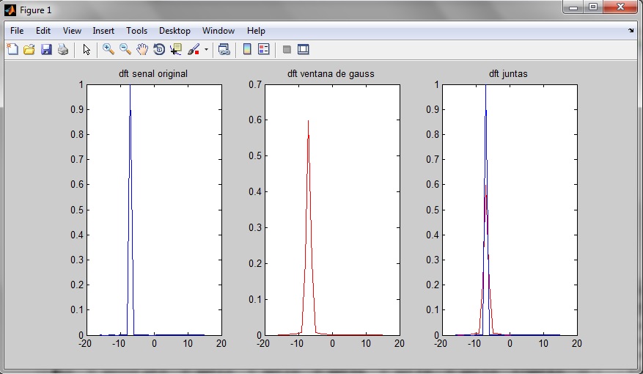Expand the Brush tool color dropdown arrow
643x374 pixels.
(x=206, y=50)
